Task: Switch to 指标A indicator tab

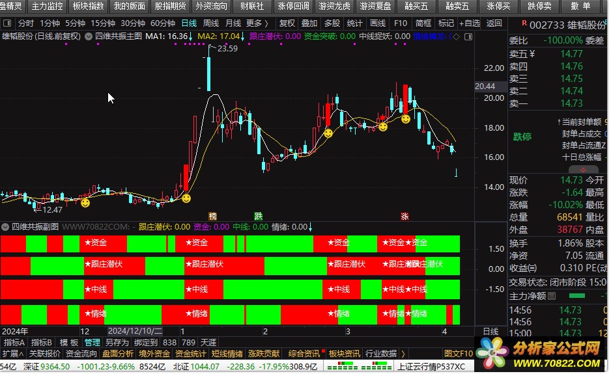Action: (x=14, y=343)
